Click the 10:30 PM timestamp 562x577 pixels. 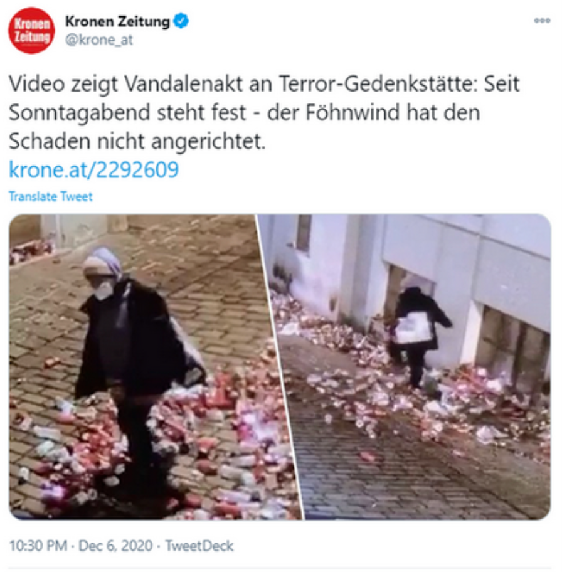(38, 546)
